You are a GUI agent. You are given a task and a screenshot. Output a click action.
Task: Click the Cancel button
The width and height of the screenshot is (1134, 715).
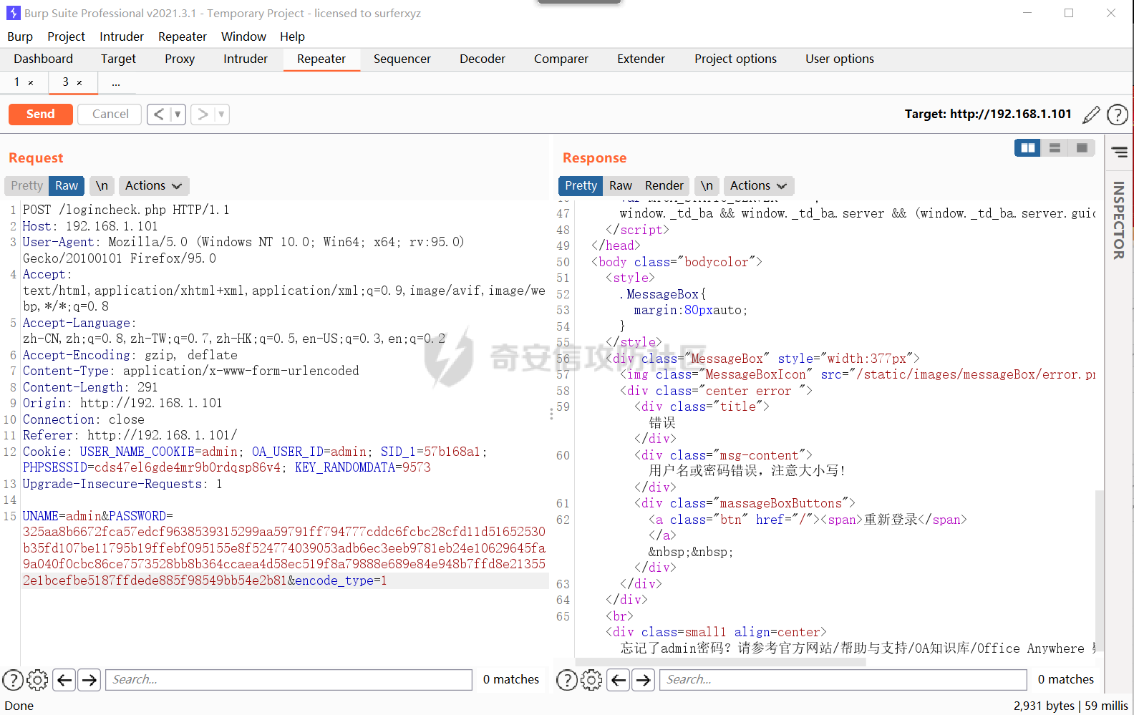point(110,115)
